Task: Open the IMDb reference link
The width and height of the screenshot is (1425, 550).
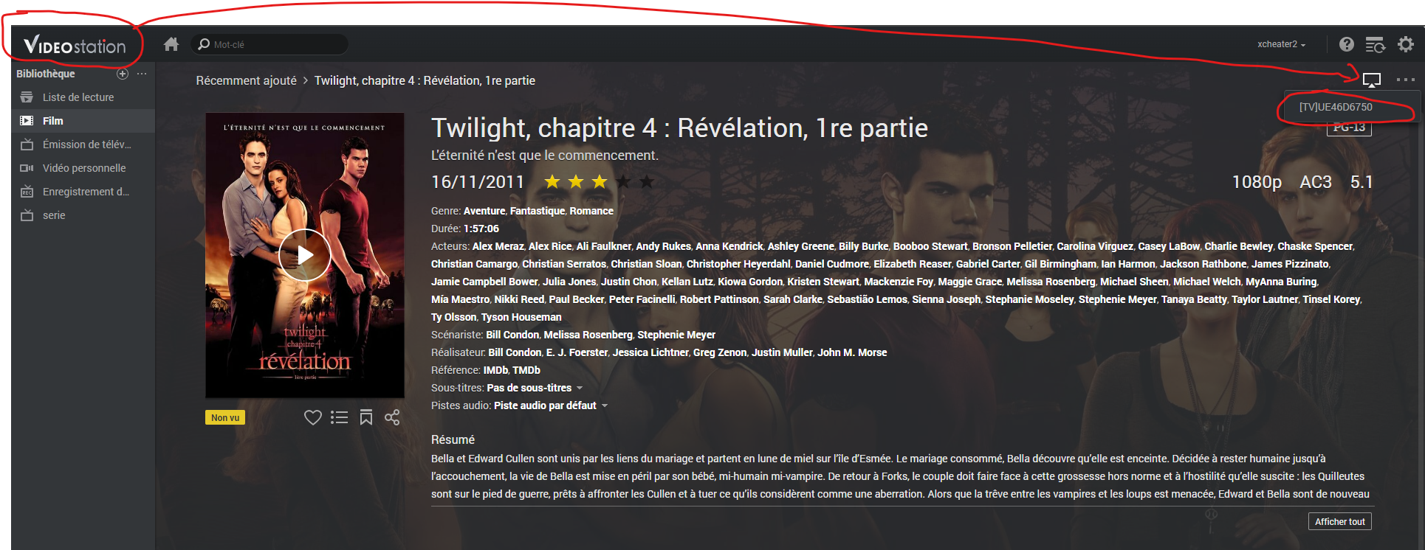Action: pos(495,370)
